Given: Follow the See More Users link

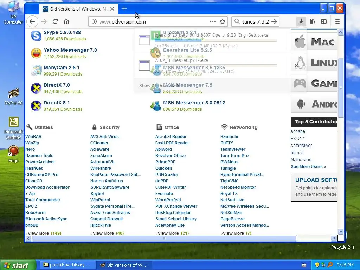Looking at the screenshot, I should [x=309, y=166].
